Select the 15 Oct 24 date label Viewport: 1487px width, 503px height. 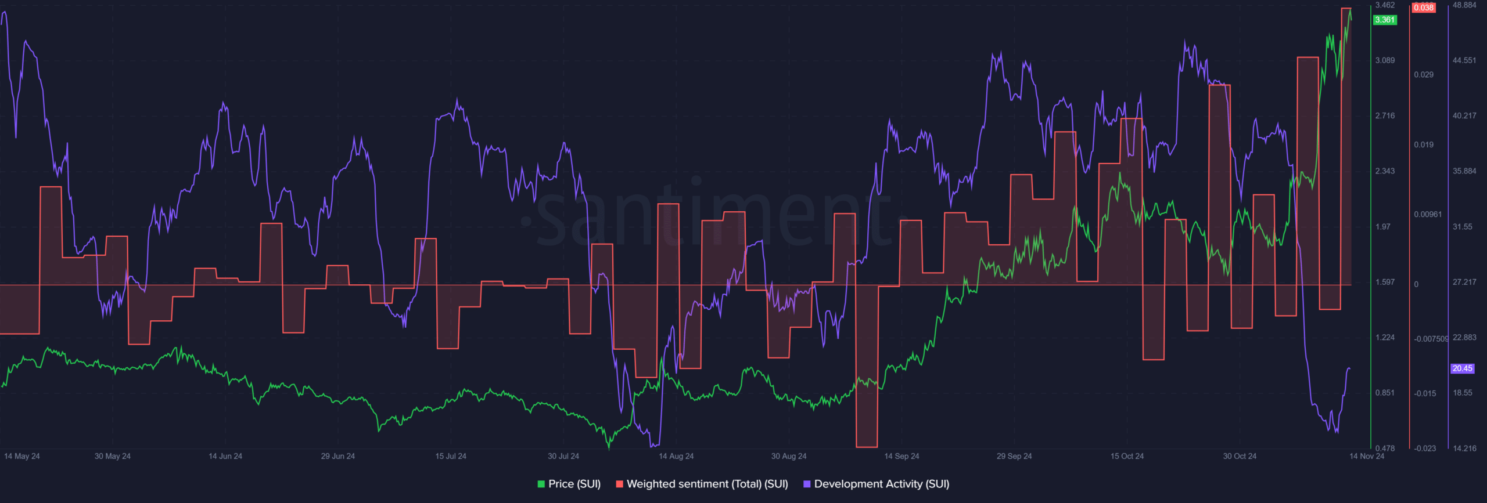(1127, 456)
